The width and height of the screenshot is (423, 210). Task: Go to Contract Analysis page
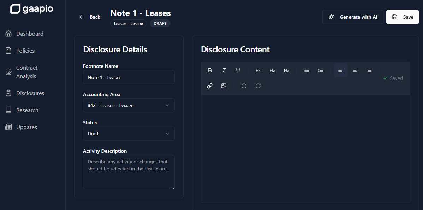click(x=26, y=72)
